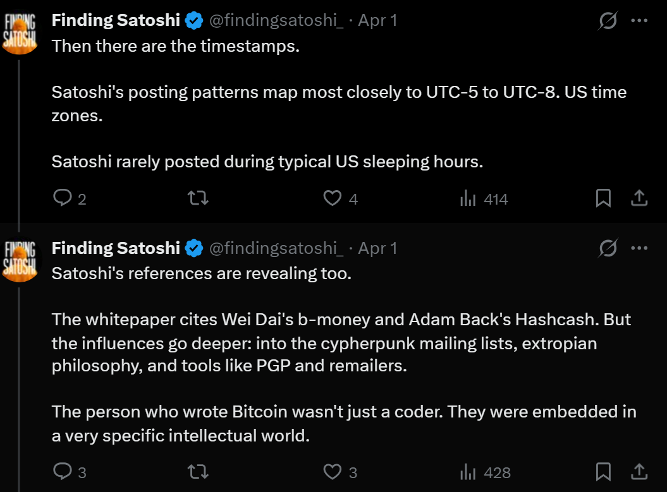The width and height of the screenshot is (667, 492).
Task: Bookmark the Satoshi's references tweet
Action: [604, 472]
